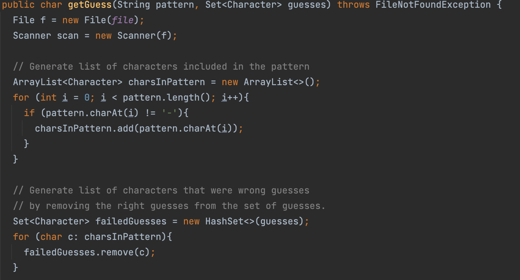Click the comment starting with 'by removing'
The height and width of the screenshot is (280, 520).
tap(169, 206)
